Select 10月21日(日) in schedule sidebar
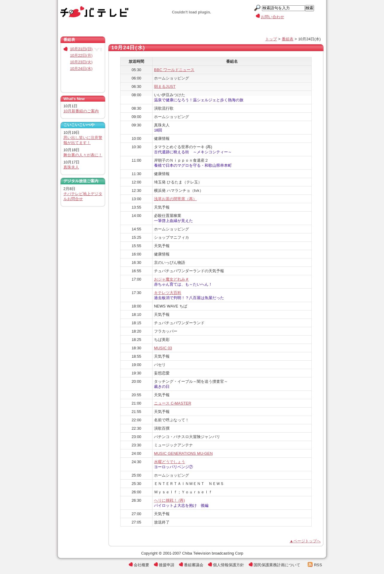The image size is (384, 574). pos(81,49)
